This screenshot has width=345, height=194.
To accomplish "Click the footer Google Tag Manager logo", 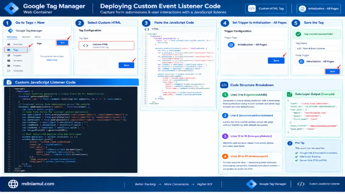I will (251, 184).
